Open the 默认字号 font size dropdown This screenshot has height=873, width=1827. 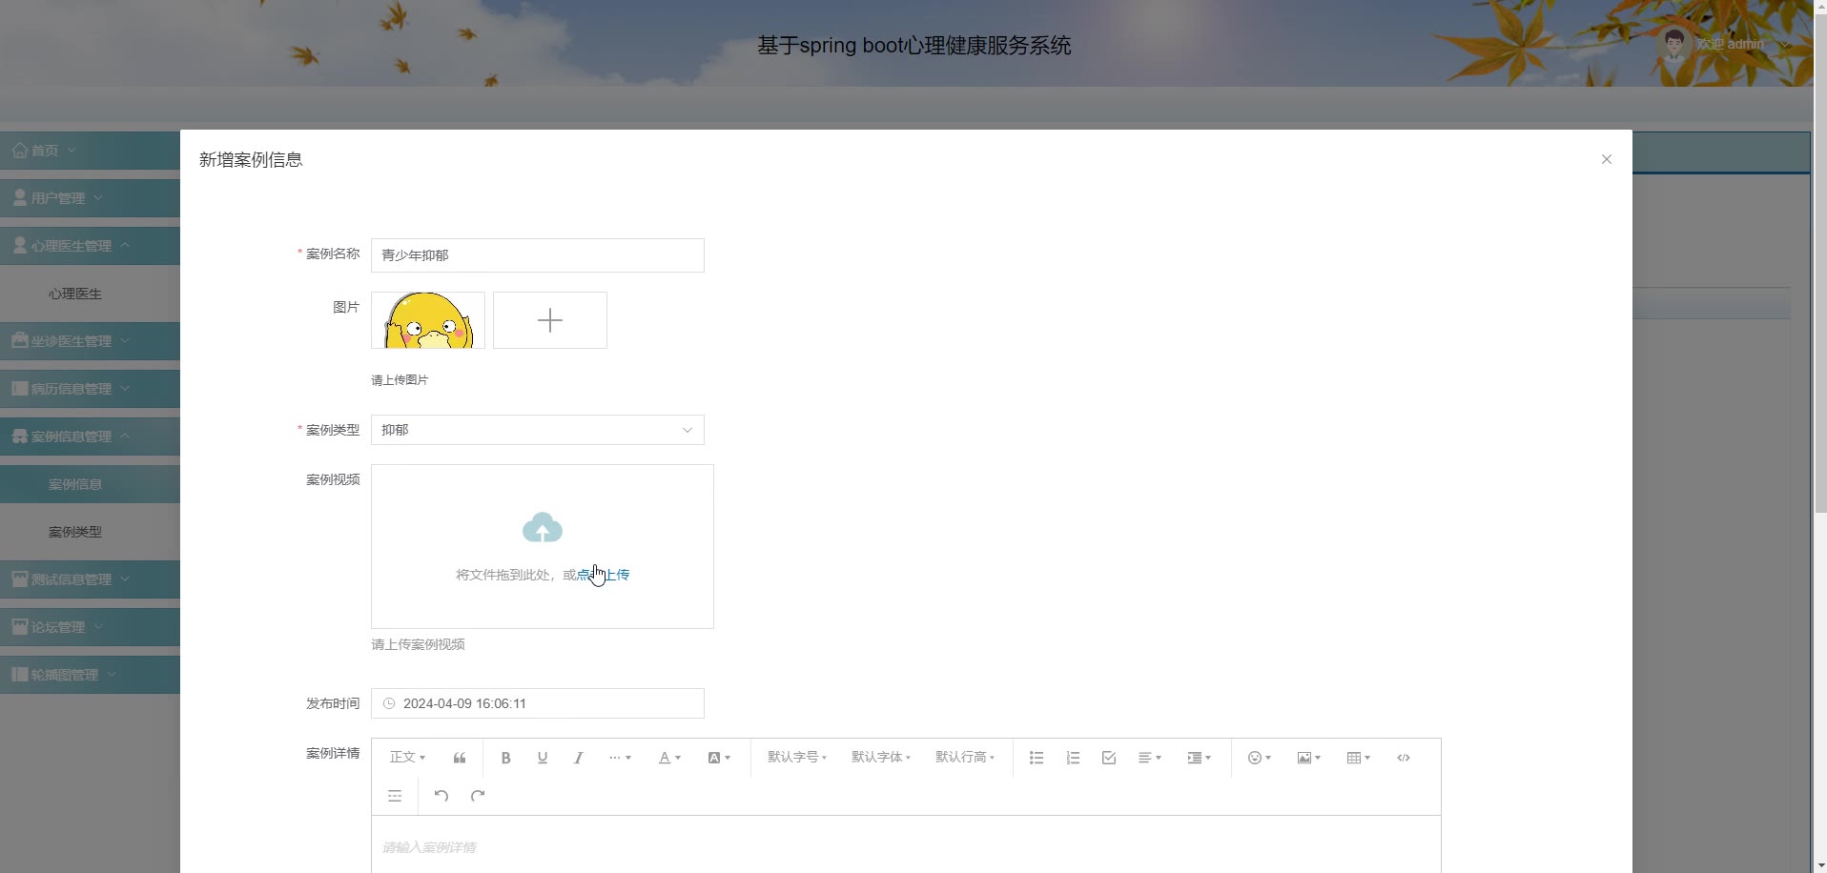[797, 757]
